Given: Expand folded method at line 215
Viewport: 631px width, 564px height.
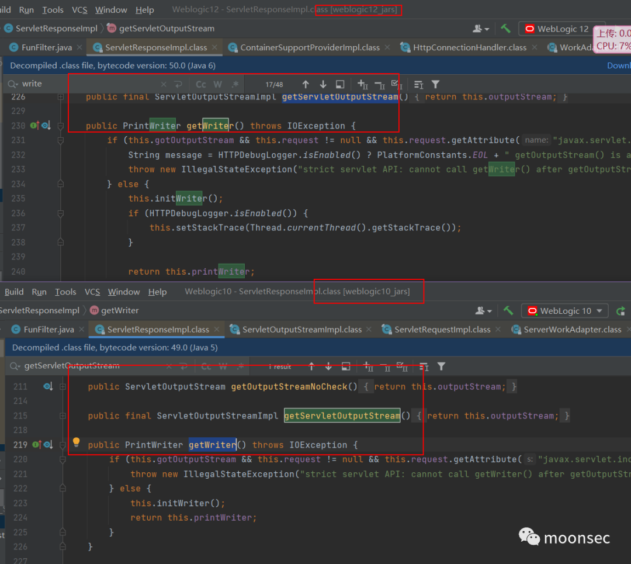Looking at the screenshot, I should [63, 416].
